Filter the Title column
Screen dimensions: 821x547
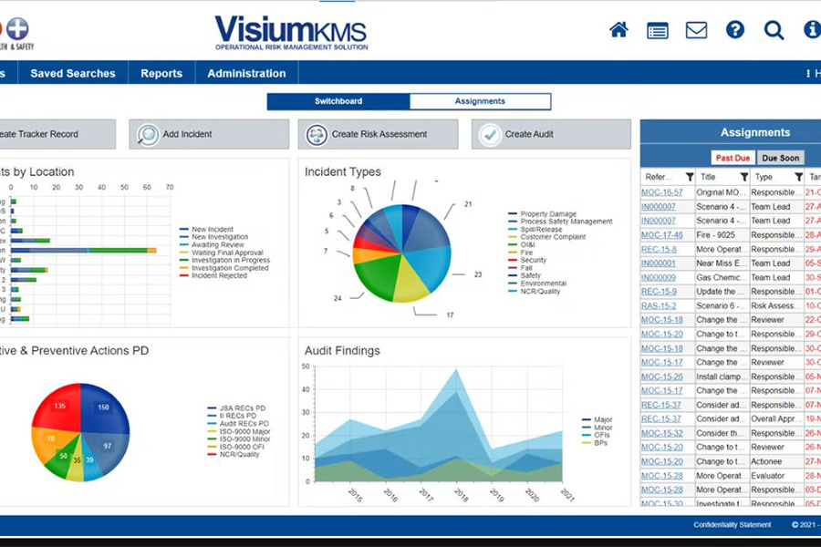[744, 177]
